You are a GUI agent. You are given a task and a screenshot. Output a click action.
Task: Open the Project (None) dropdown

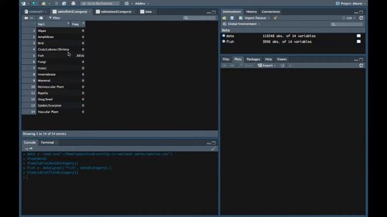coord(351,4)
